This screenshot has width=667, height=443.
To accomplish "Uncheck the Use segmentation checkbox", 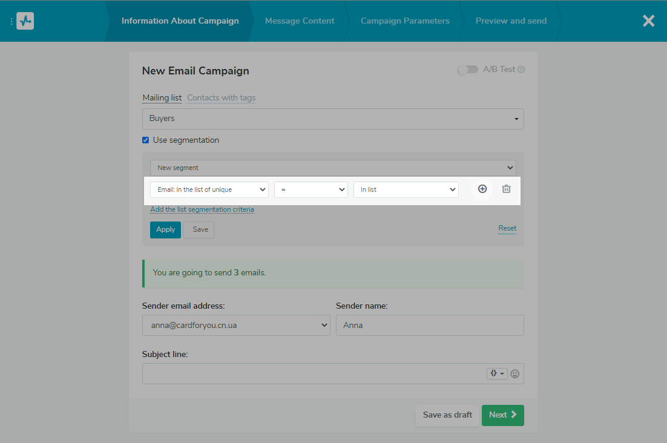I will click(145, 140).
